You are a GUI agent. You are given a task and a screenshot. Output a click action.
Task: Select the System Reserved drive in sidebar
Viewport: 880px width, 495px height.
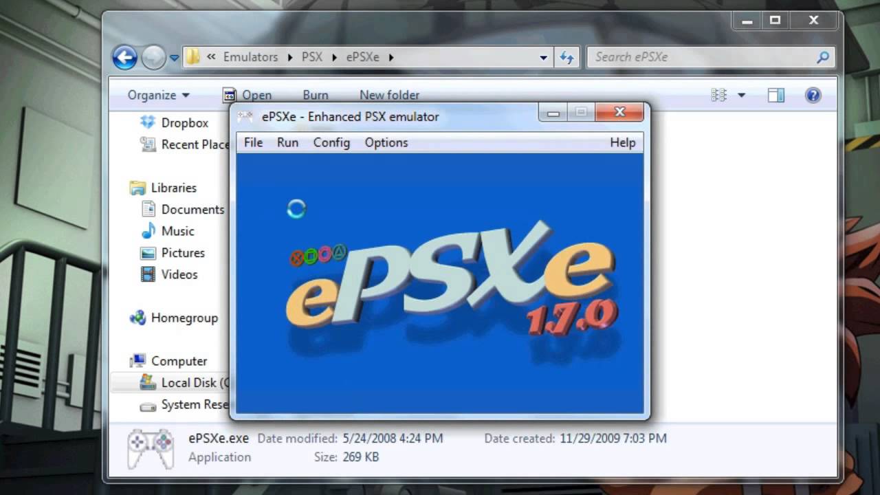tap(195, 404)
